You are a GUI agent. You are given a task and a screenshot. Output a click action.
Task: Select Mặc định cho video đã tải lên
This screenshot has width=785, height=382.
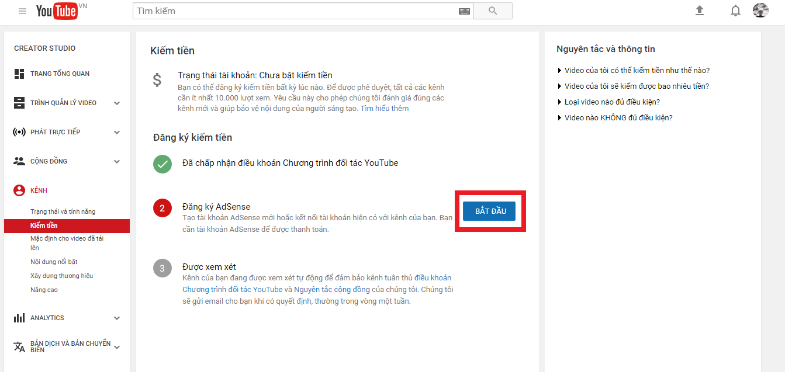point(67,243)
